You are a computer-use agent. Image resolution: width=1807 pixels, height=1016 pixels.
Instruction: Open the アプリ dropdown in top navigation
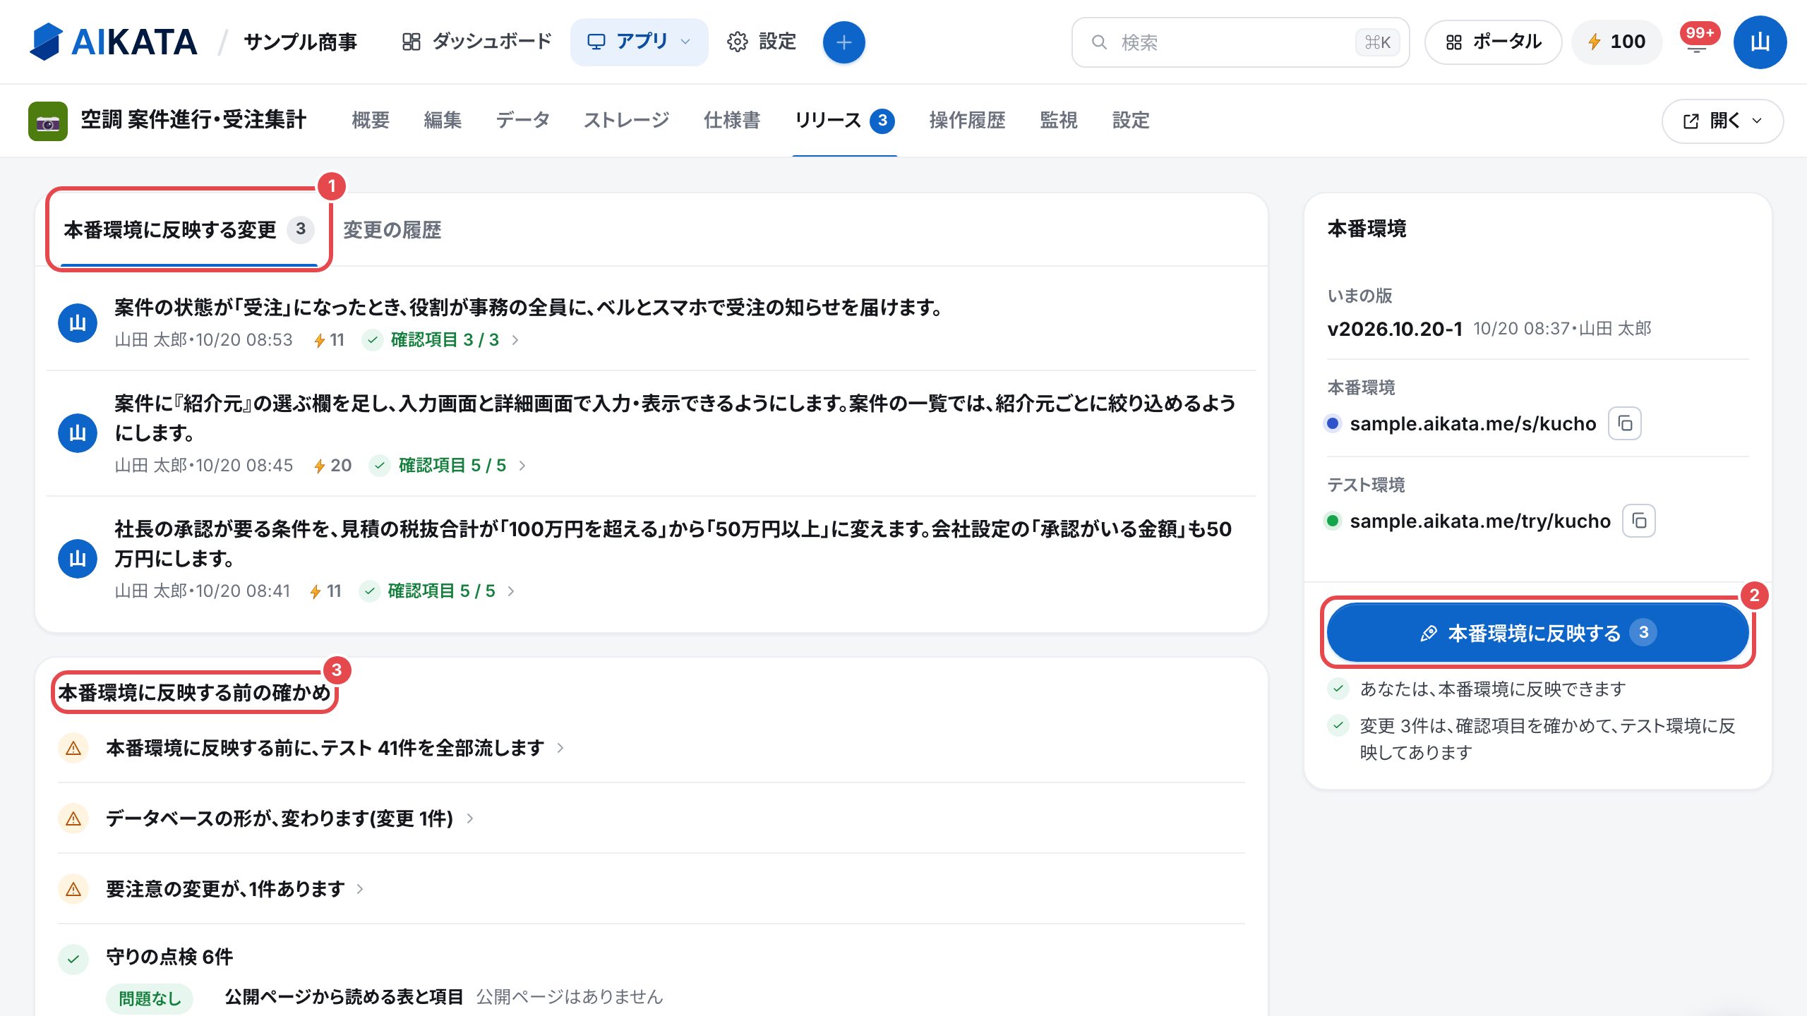tap(639, 42)
